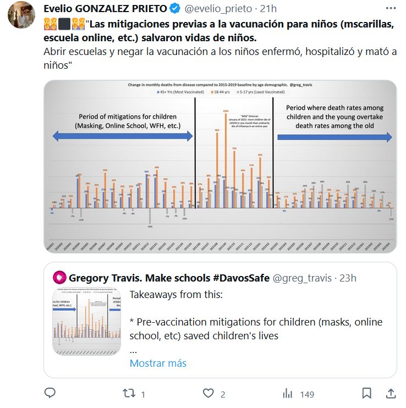Click the reply speech bubble icon

point(50,394)
